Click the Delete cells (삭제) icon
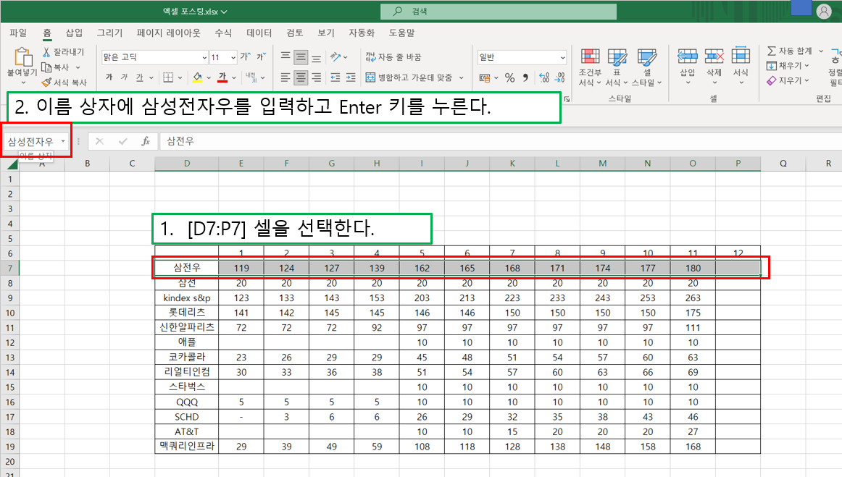Image resolution: width=842 pixels, height=477 pixels. (714, 56)
